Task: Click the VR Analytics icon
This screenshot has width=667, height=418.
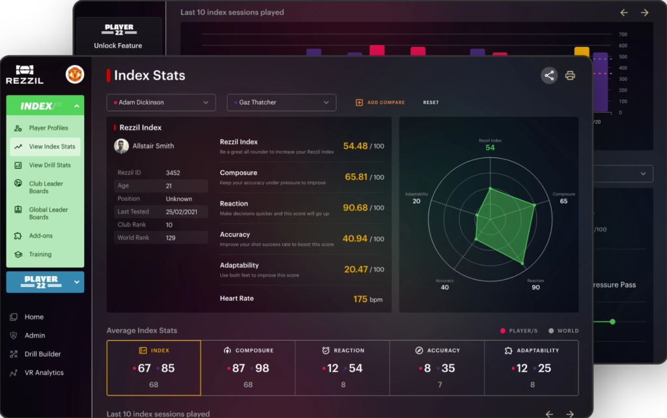Action: coord(14,372)
